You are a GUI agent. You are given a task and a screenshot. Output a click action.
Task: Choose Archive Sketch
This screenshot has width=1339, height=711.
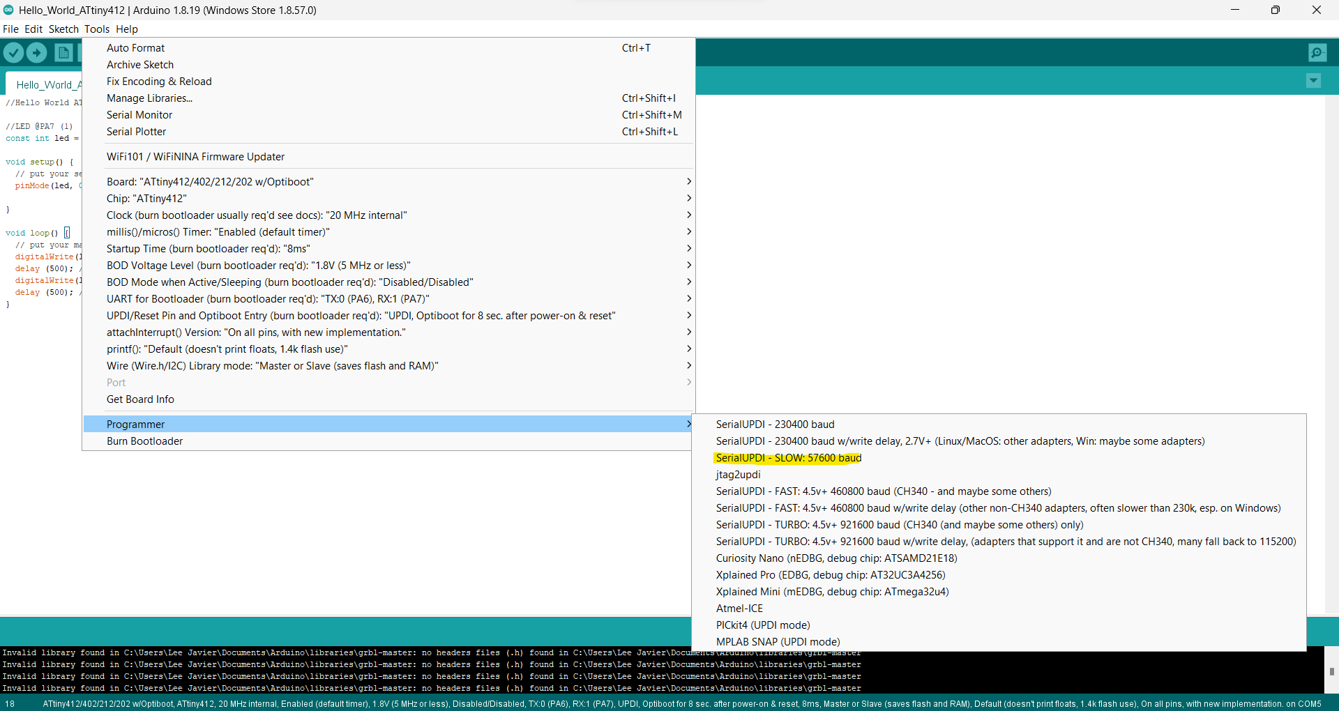[x=388, y=65]
